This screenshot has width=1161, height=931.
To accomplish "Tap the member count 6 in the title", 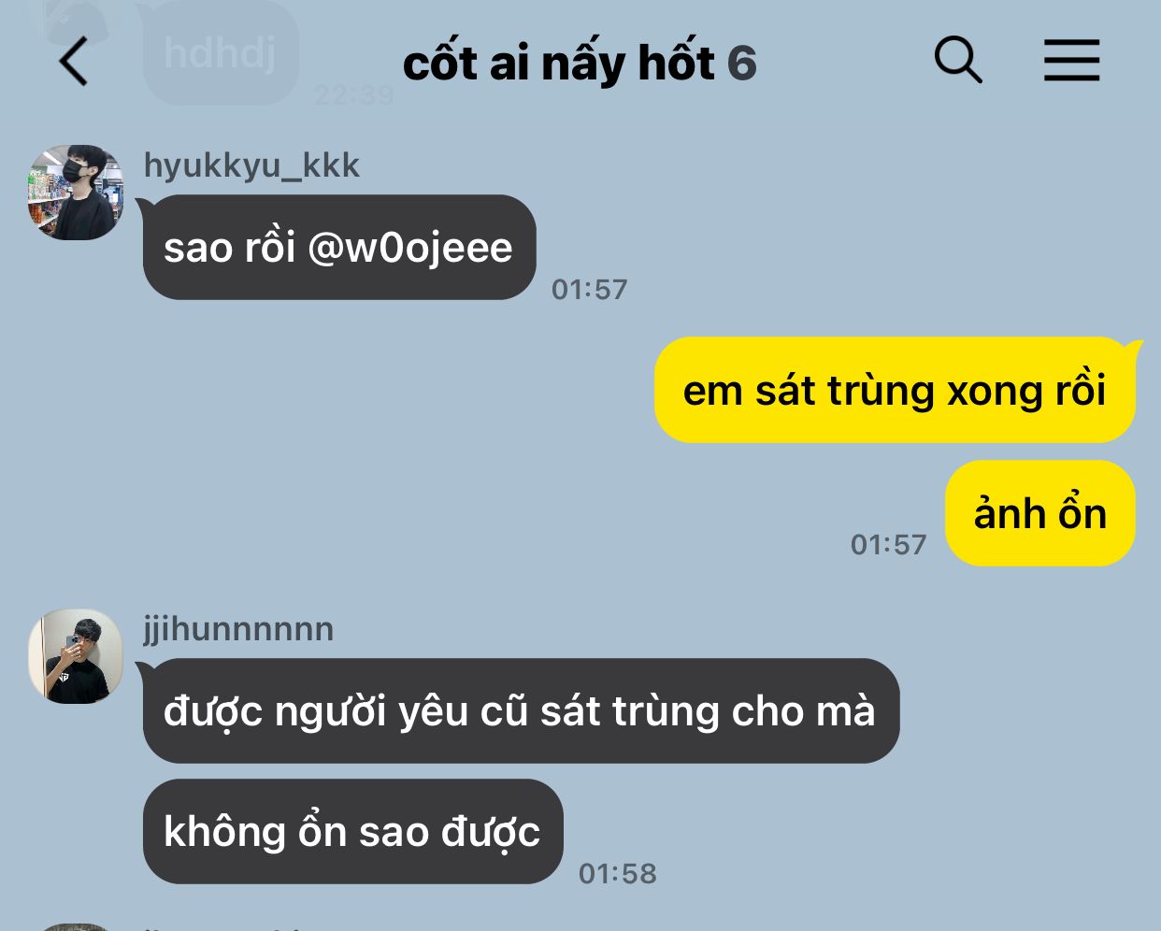I will pos(741,64).
